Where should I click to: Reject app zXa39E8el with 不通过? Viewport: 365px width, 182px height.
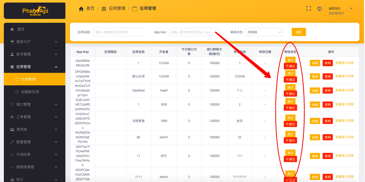point(290,66)
